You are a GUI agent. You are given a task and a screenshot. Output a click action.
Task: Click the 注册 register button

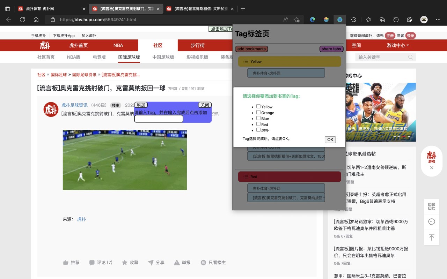(x=390, y=36)
